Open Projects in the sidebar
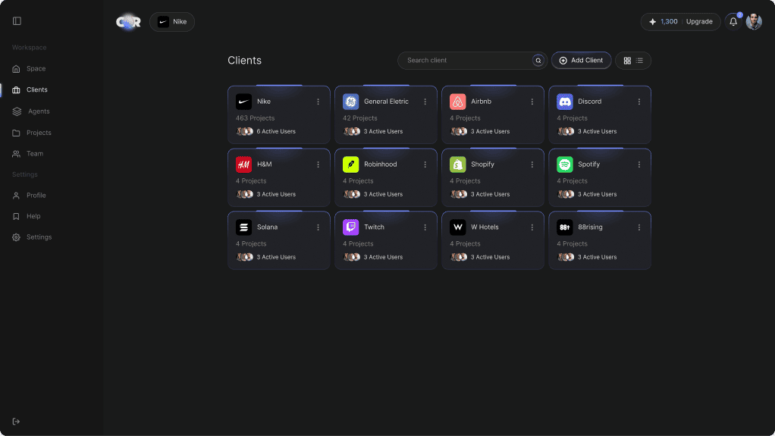 (38, 133)
